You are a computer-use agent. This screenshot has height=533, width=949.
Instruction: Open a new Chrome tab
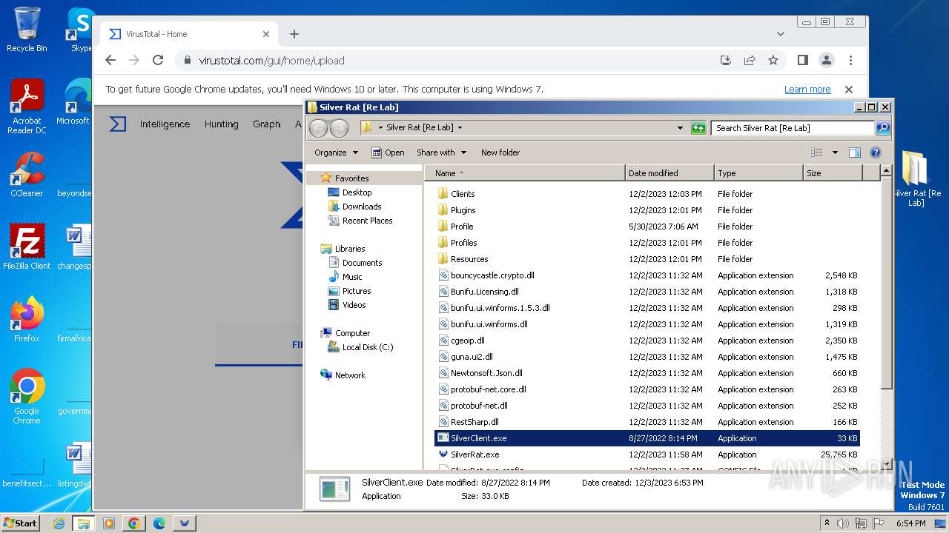(x=294, y=34)
